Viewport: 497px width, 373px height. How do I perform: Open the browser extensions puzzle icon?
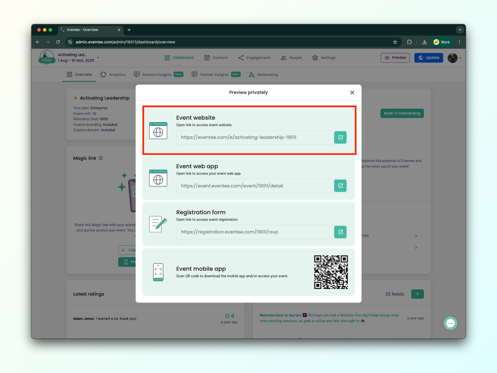pos(409,42)
